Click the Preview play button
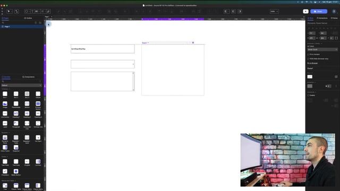This screenshot has height=191, width=340. point(306,11)
